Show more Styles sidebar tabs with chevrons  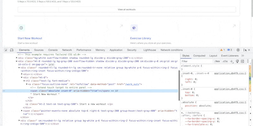243,56
